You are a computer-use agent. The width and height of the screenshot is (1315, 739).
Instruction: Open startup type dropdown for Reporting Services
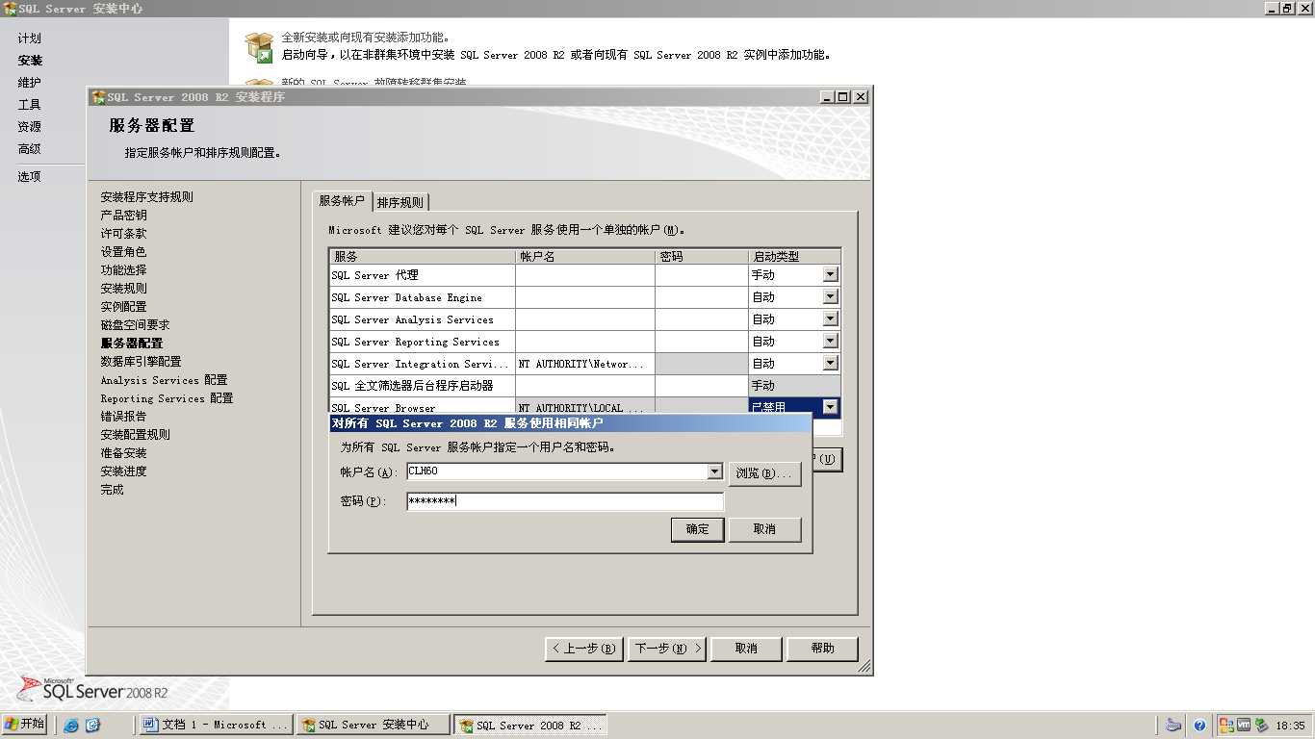(x=830, y=341)
